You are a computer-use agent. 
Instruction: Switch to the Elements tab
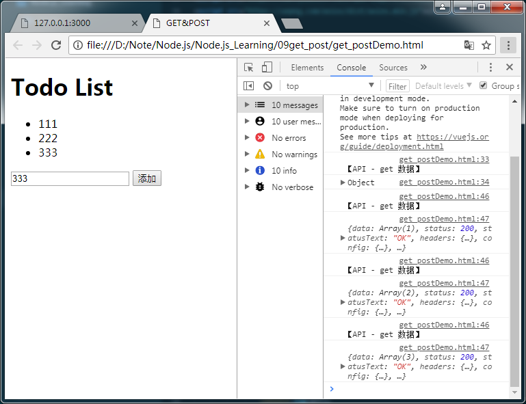(x=307, y=68)
